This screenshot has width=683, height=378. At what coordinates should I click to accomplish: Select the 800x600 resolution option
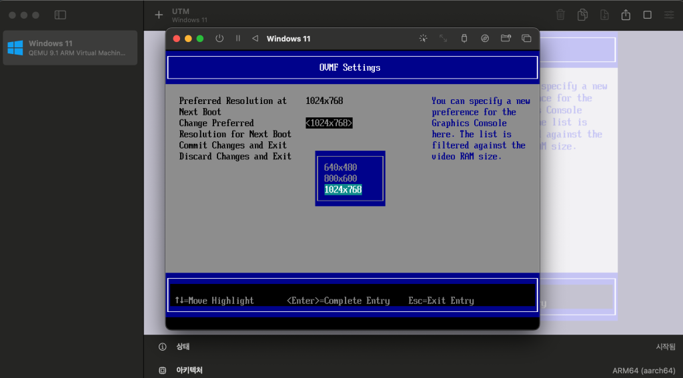(340, 179)
